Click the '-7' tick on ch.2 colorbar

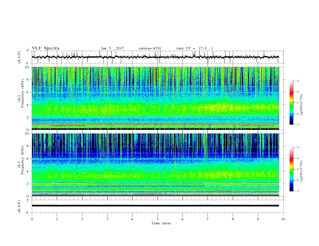[x=297, y=191]
